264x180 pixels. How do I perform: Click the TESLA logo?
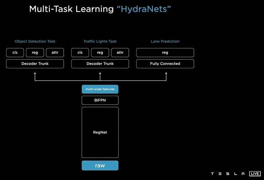pyautogui.click(x=228, y=174)
